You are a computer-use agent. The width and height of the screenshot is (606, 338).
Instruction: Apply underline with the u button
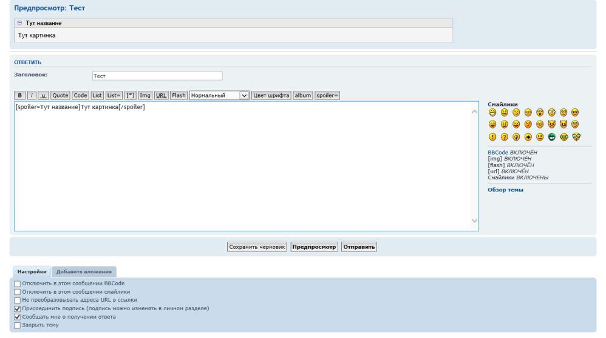pos(41,95)
